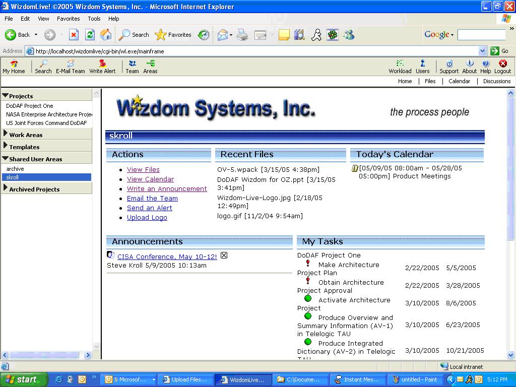Open the Write Alert tool
516x387 pixels.
[x=102, y=67]
